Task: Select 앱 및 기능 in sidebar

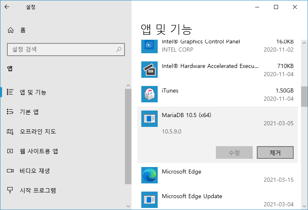Action: pos(66,92)
